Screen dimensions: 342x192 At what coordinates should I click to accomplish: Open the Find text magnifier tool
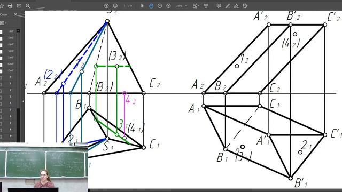click(x=28, y=6)
